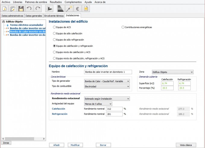The image size is (205, 148).
Task: Open the Tipo de generador dropdown
Action: [x=107, y=81]
